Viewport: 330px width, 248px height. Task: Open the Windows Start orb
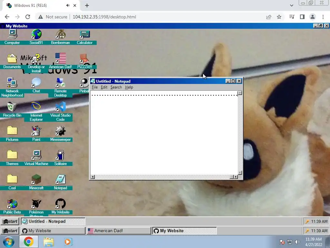coord(9,242)
